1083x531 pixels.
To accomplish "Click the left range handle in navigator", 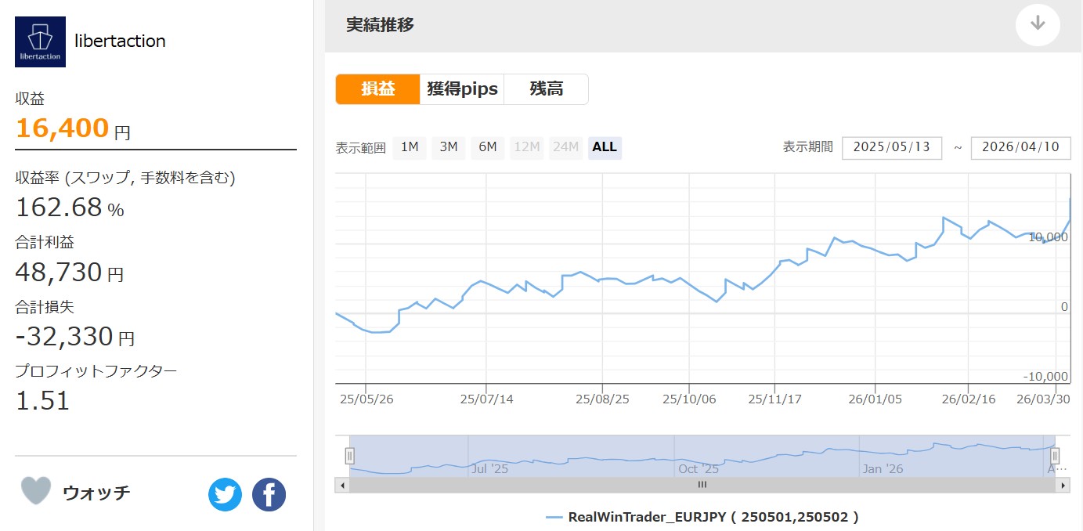I will click(x=350, y=456).
